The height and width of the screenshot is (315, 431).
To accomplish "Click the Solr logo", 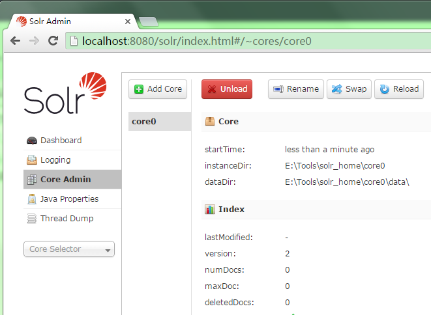I will click(x=65, y=93).
